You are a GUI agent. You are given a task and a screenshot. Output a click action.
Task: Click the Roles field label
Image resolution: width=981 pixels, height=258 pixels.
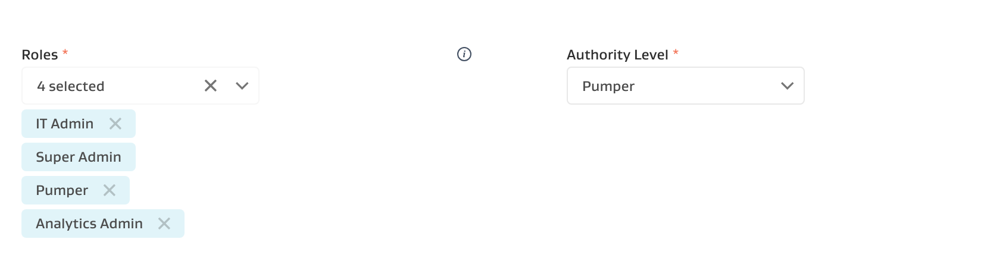pyautogui.click(x=40, y=55)
